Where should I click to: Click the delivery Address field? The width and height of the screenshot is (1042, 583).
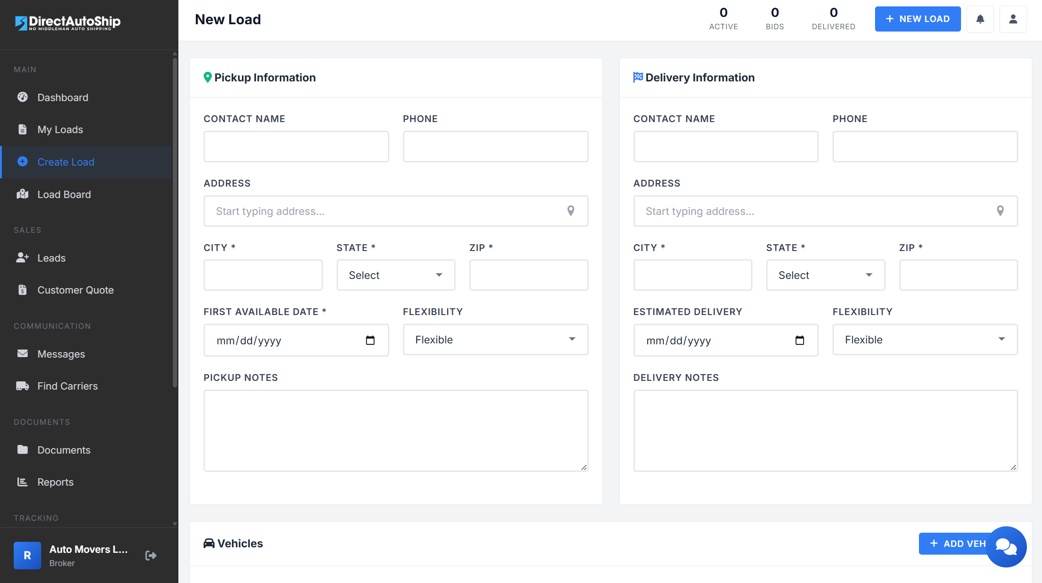[826, 211]
